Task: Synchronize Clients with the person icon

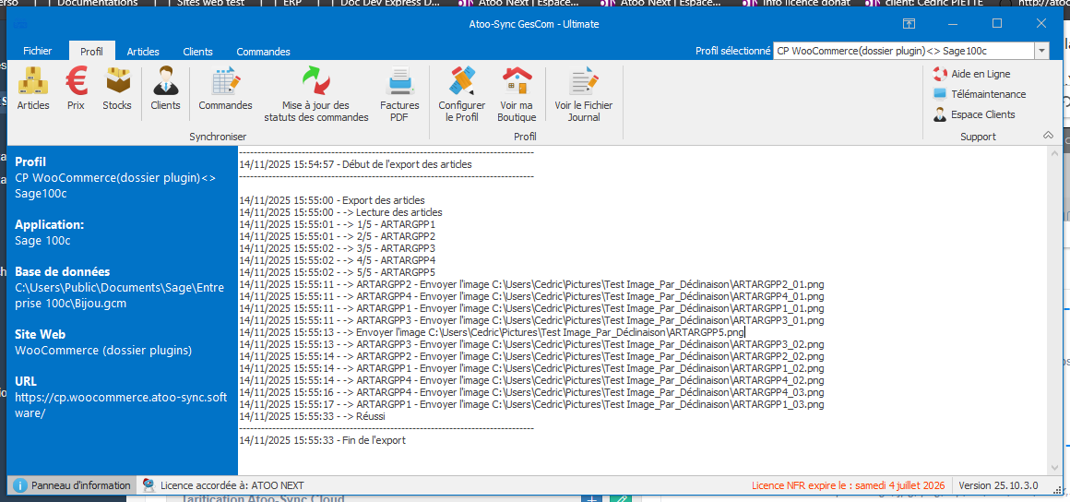Action: pyautogui.click(x=165, y=89)
